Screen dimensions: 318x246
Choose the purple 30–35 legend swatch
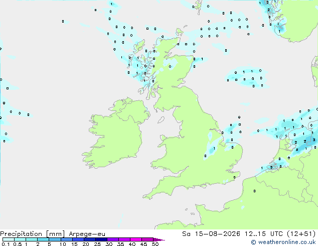[x=113, y=239]
